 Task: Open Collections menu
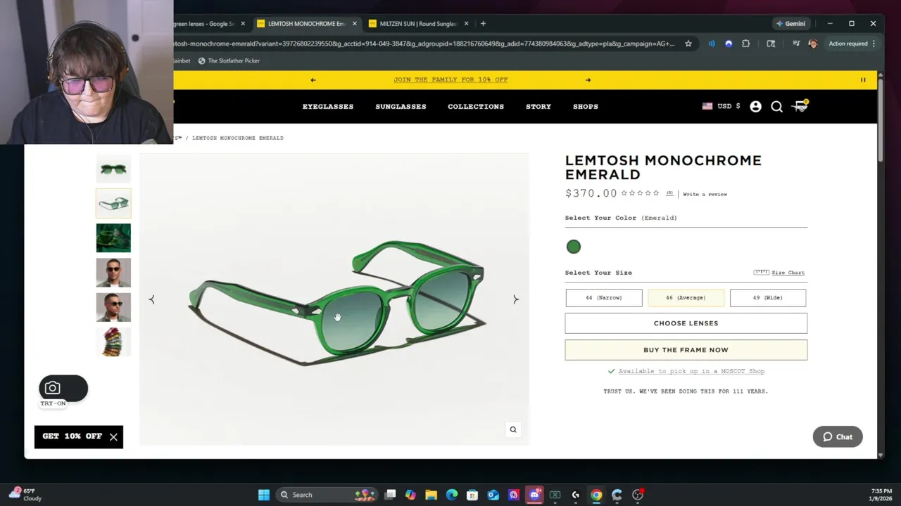pyautogui.click(x=476, y=107)
